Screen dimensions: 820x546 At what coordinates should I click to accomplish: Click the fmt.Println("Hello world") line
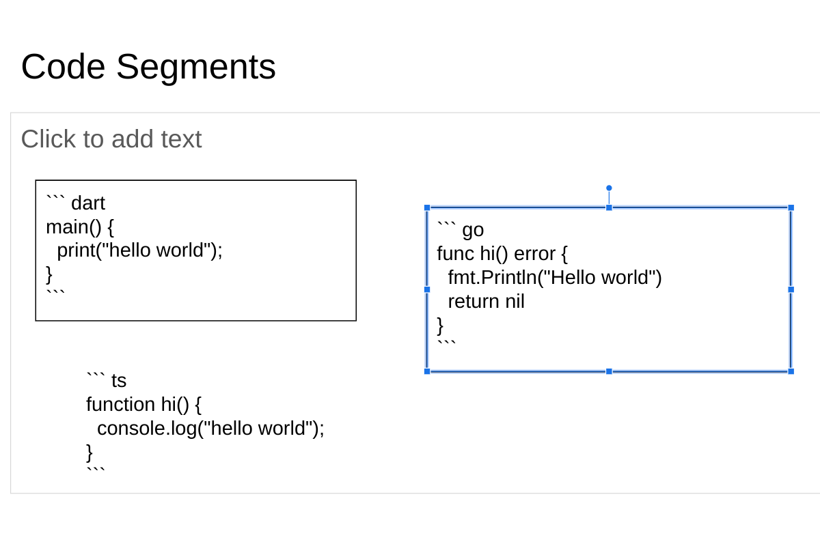tap(555, 277)
